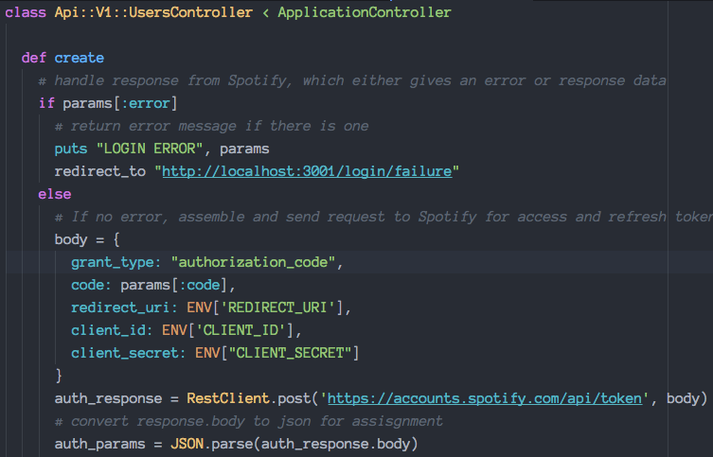
Task: Click the grant_type hash key
Action: [x=116, y=263]
